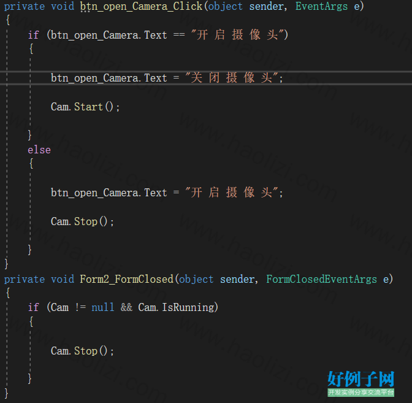
Task: Select the FormClosedEventArgs parameter type
Action: tap(321, 279)
